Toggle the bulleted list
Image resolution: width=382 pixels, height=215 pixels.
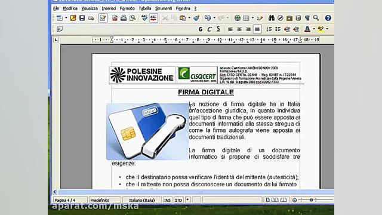pos(278,29)
